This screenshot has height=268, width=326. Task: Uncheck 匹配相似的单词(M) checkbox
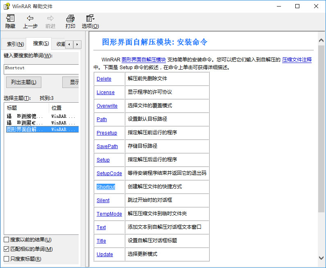point(7,249)
